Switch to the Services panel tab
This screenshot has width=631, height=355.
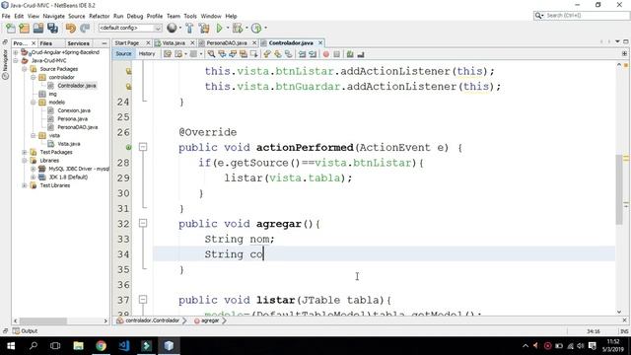[78, 43]
